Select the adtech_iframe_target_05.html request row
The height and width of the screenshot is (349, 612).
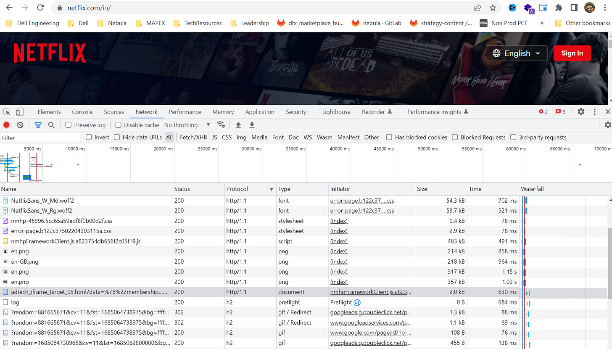point(260,292)
